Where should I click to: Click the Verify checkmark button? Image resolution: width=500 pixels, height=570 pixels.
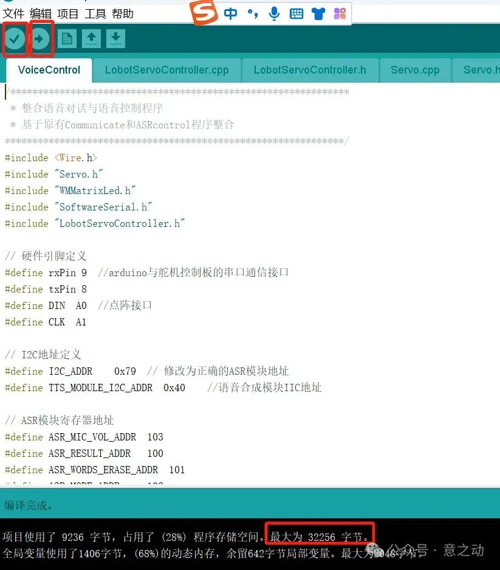(x=15, y=38)
